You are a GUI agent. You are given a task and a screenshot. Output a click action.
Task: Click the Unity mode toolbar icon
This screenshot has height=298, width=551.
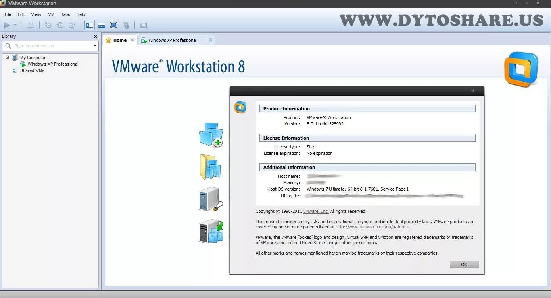pyautogui.click(x=126, y=25)
